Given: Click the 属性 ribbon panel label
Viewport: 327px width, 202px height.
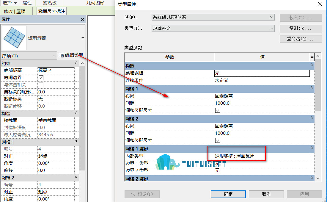Looking at the screenshot, I should [27, 3].
